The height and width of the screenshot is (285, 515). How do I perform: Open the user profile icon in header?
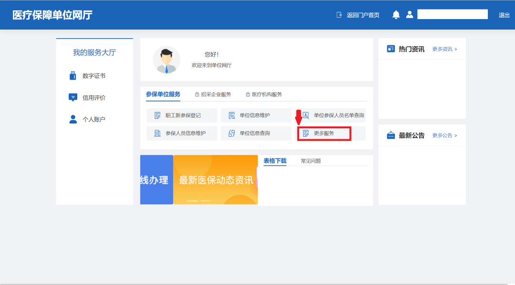[x=410, y=15]
